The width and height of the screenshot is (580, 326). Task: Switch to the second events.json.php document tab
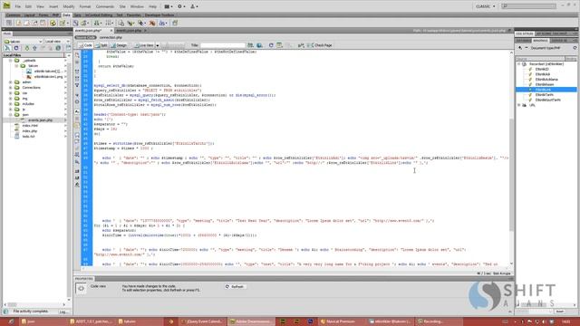click(x=129, y=30)
